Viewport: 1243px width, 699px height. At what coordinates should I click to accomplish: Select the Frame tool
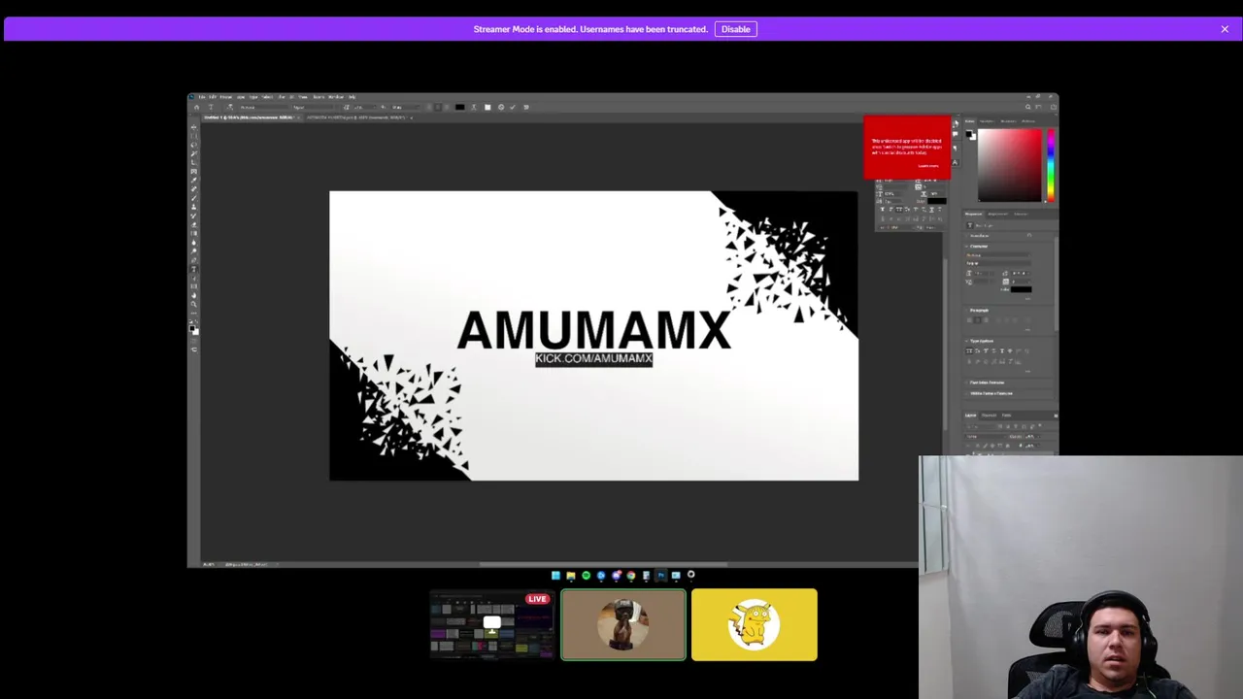pyautogui.click(x=193, y=169)
